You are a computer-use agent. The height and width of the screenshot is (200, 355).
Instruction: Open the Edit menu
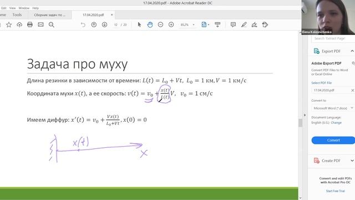pos(4,8)
